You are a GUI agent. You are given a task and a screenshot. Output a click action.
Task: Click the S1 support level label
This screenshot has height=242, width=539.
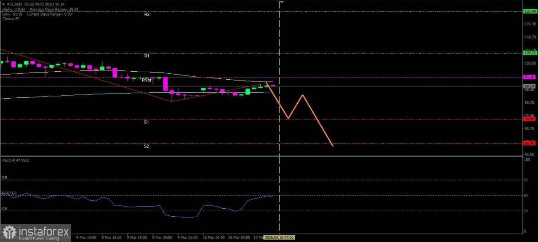pyautogui.click(x=147, y=122)
